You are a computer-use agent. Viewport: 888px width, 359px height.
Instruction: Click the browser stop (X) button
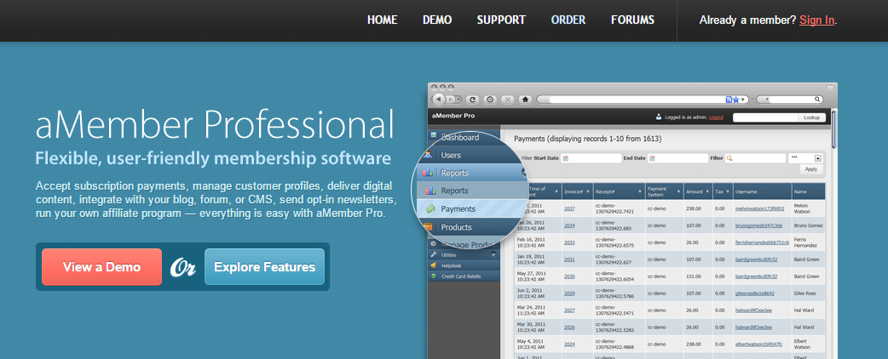click(508, 100)
